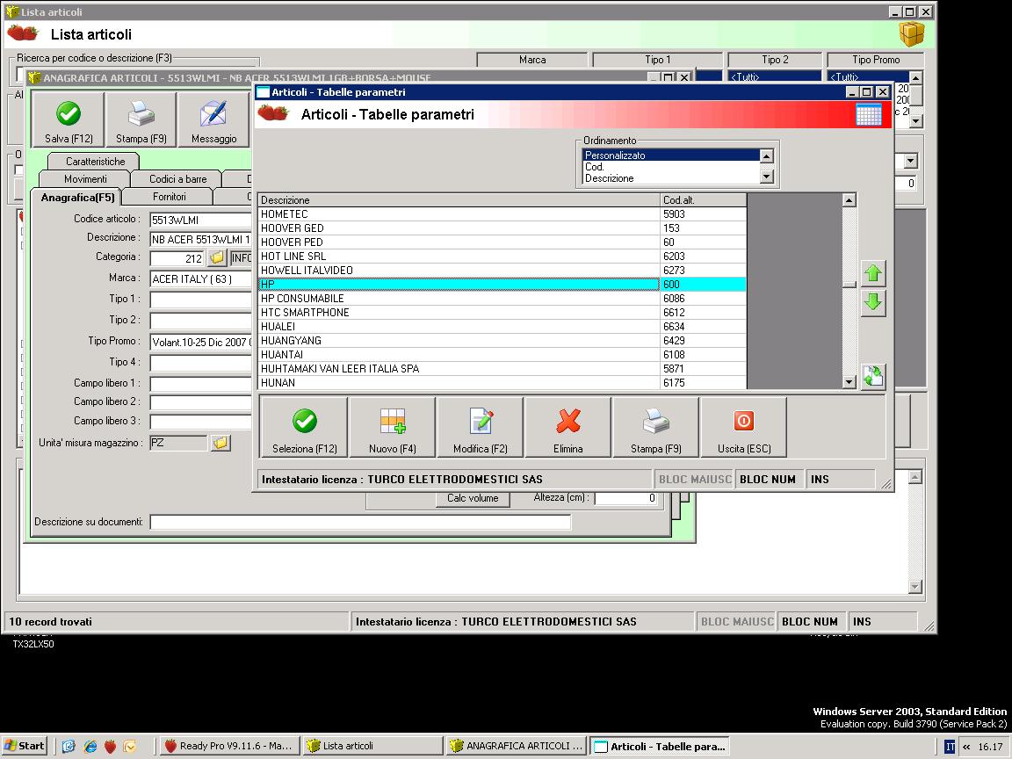Select the HP CONSUMABILE row
The image size is (1012, 759).
click(x=502, y=298)
